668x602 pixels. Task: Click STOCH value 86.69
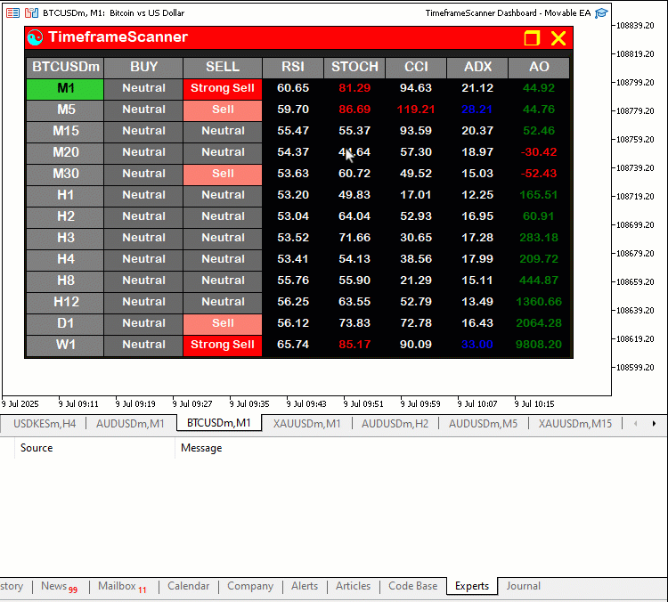(x=354, y=110)
